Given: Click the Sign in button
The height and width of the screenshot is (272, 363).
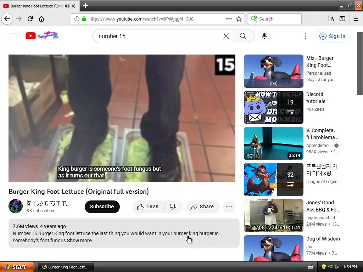Looking at the screenshot, I should [x=333, y=36].
